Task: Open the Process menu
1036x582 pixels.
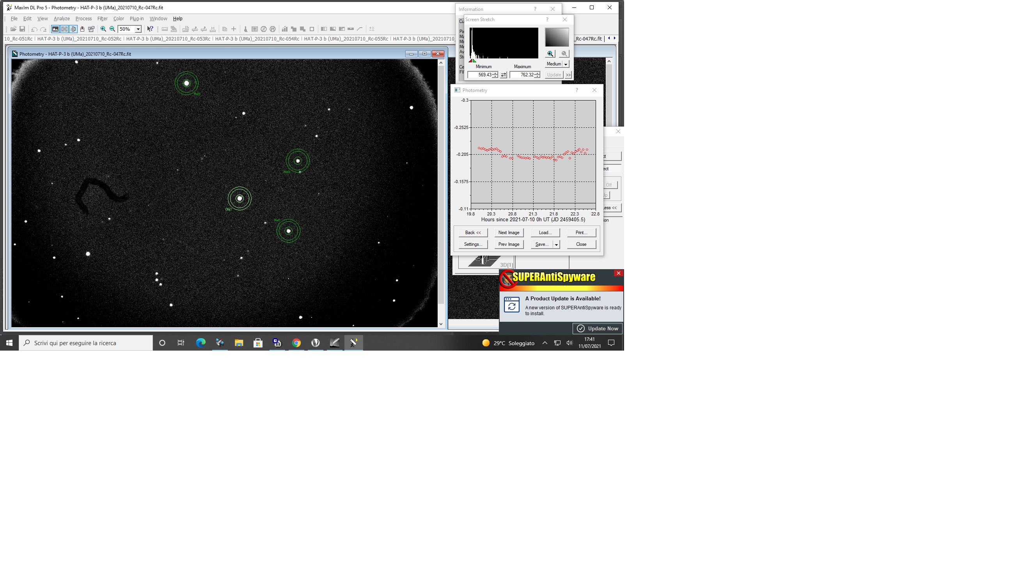Action: 83,18
